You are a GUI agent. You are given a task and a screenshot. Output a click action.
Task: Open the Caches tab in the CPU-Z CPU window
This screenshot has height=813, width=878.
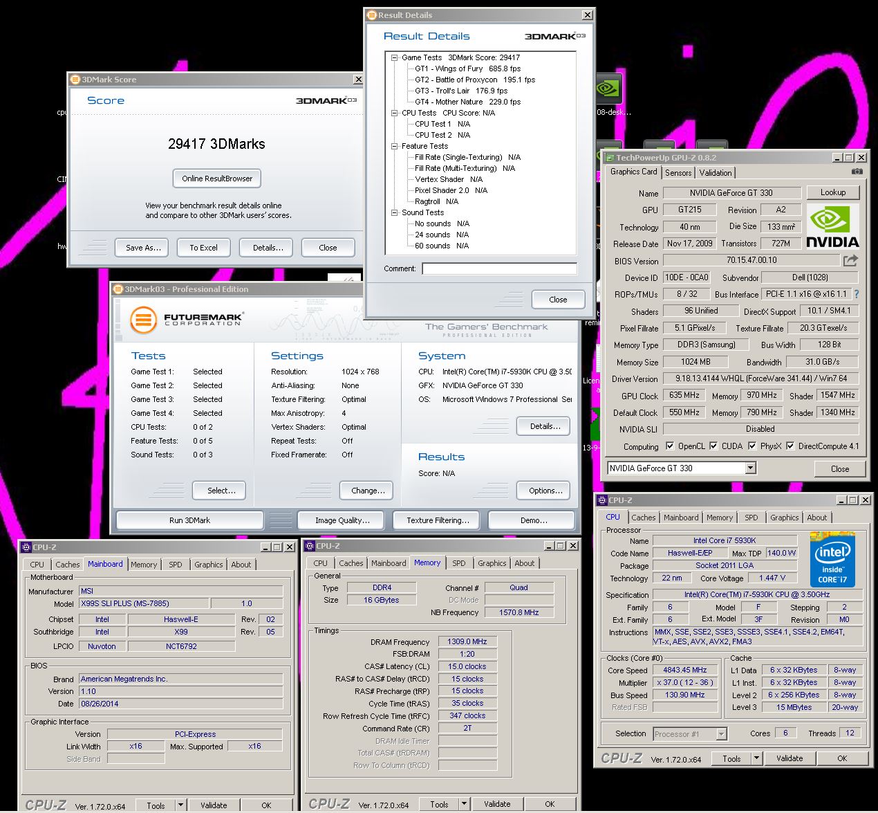pos(643,518)
